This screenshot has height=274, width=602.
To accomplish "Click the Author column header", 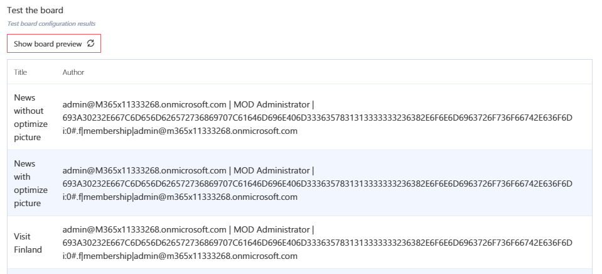I will 73,72.
